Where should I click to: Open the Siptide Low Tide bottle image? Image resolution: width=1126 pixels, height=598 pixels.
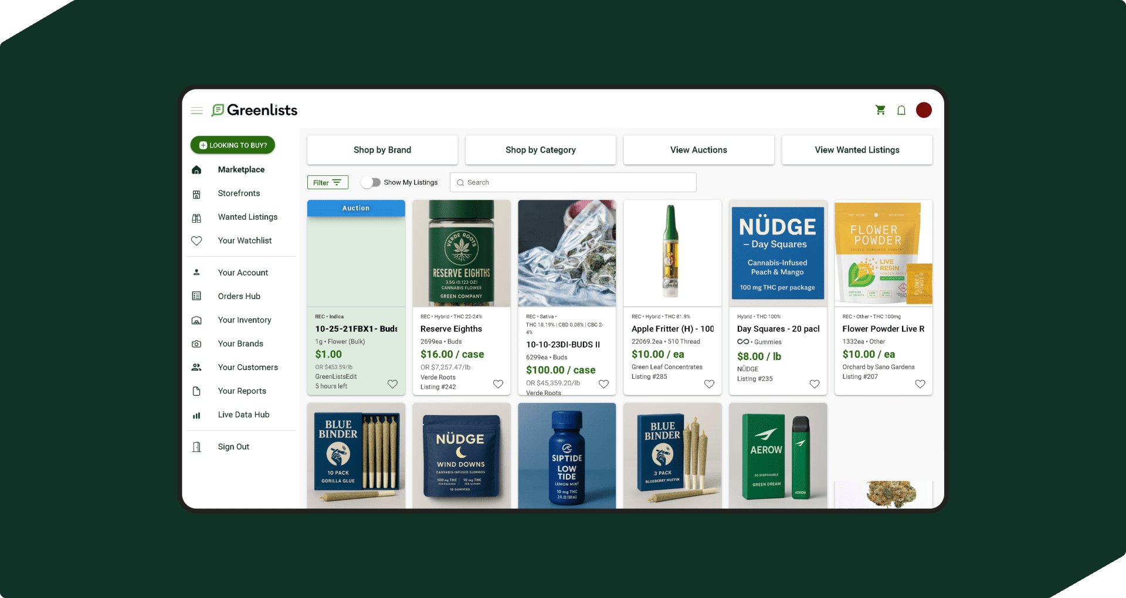[x=567, y=456]
